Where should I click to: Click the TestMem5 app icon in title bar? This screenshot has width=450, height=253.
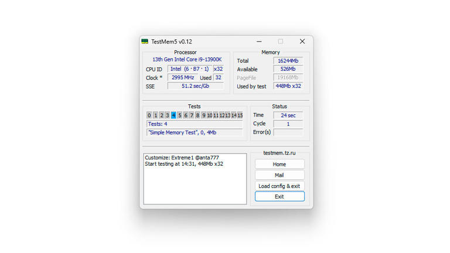coord(145,42)
